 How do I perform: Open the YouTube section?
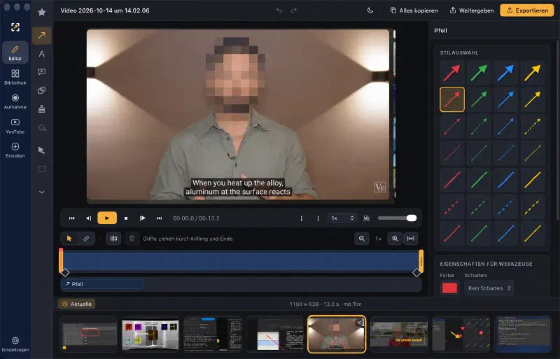point(15,126)
